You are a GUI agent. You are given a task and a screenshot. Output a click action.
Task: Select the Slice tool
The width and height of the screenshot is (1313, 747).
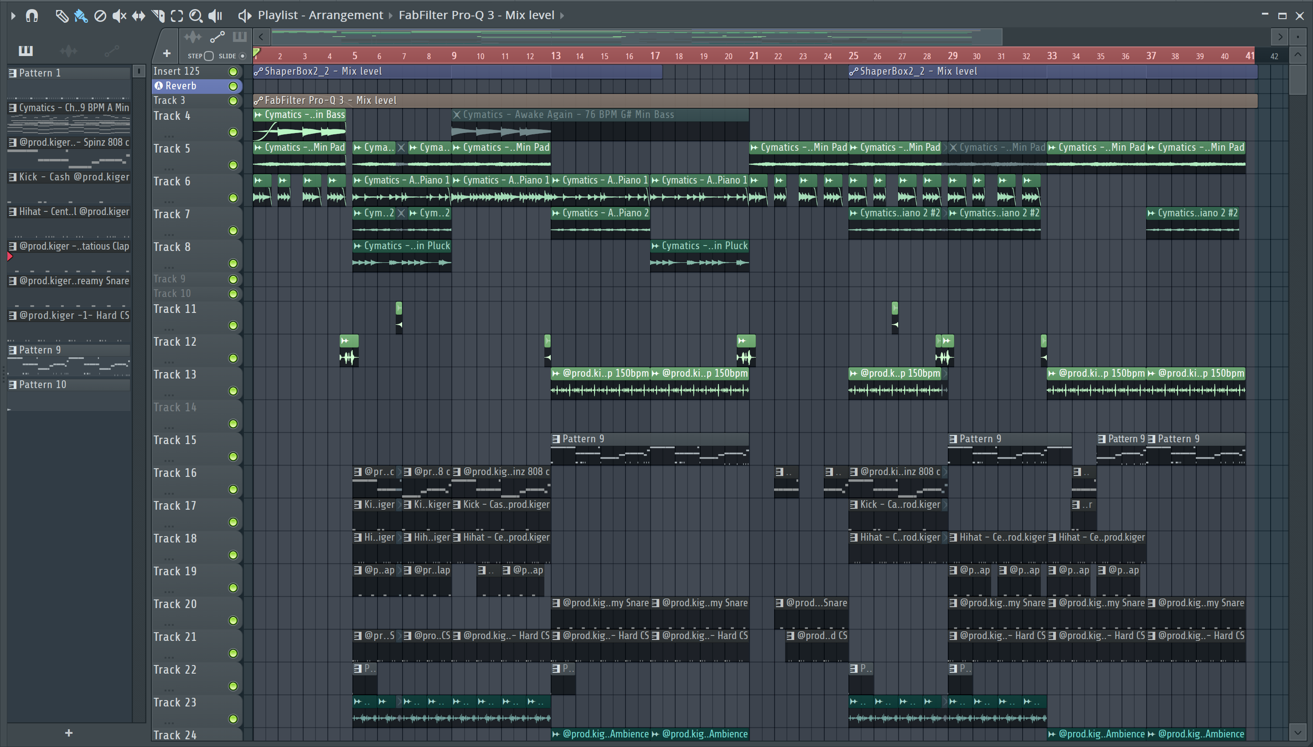(x=158, y=15)
